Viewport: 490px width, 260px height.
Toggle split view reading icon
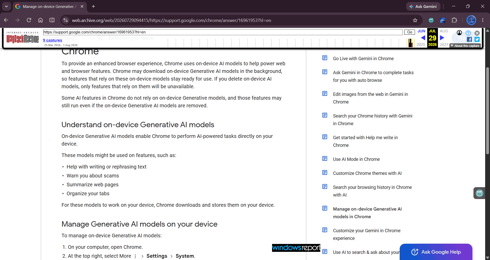(52, 20)
